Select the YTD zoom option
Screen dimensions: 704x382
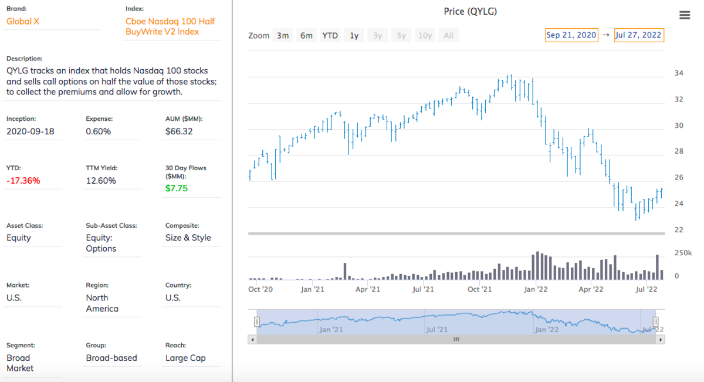[x=330, y=35]
